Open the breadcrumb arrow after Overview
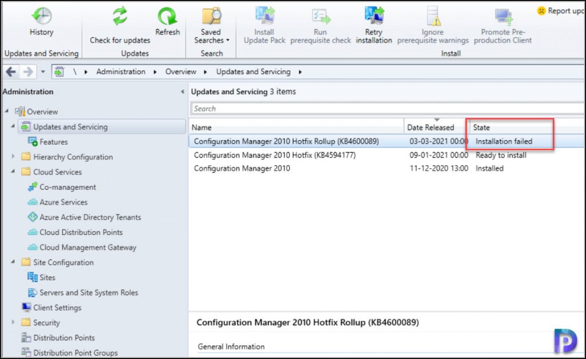The image size is (586, 359). click(205, 72)
